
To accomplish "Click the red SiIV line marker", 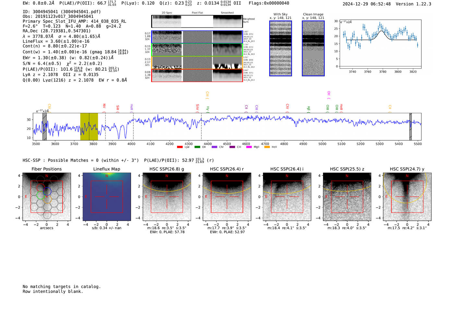I will tap(197, 108).
